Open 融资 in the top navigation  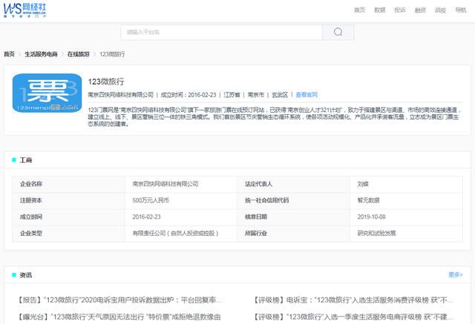[420, 10]
